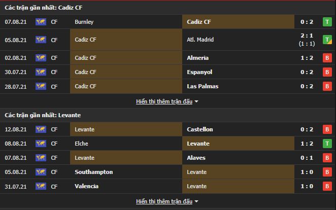This screenshot has height=210, width=336.
Task: Click the Southampton team name
Action: click(93, 172)
